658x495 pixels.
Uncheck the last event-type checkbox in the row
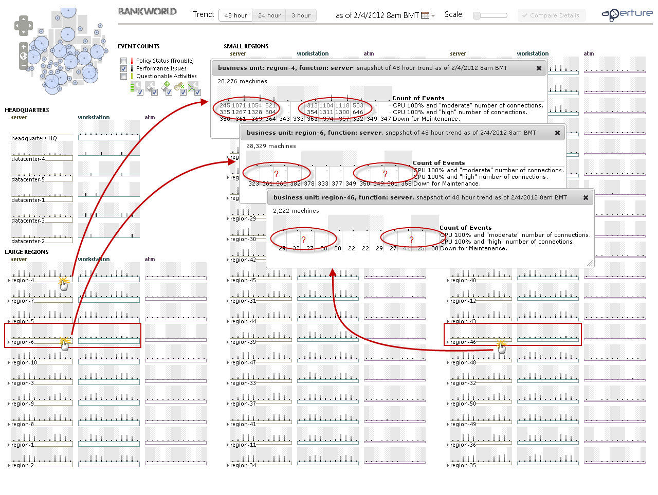pyautogui.click(x=197, y=92)
